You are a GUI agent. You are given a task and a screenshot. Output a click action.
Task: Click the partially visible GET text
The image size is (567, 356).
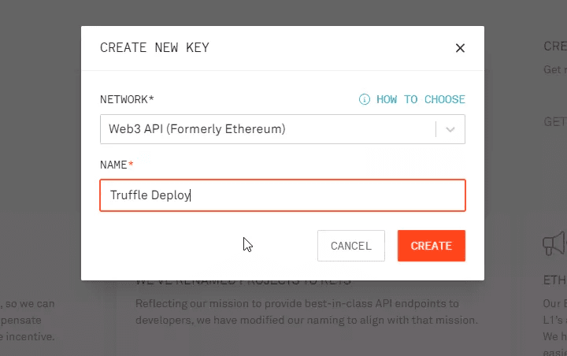[555, 121]
